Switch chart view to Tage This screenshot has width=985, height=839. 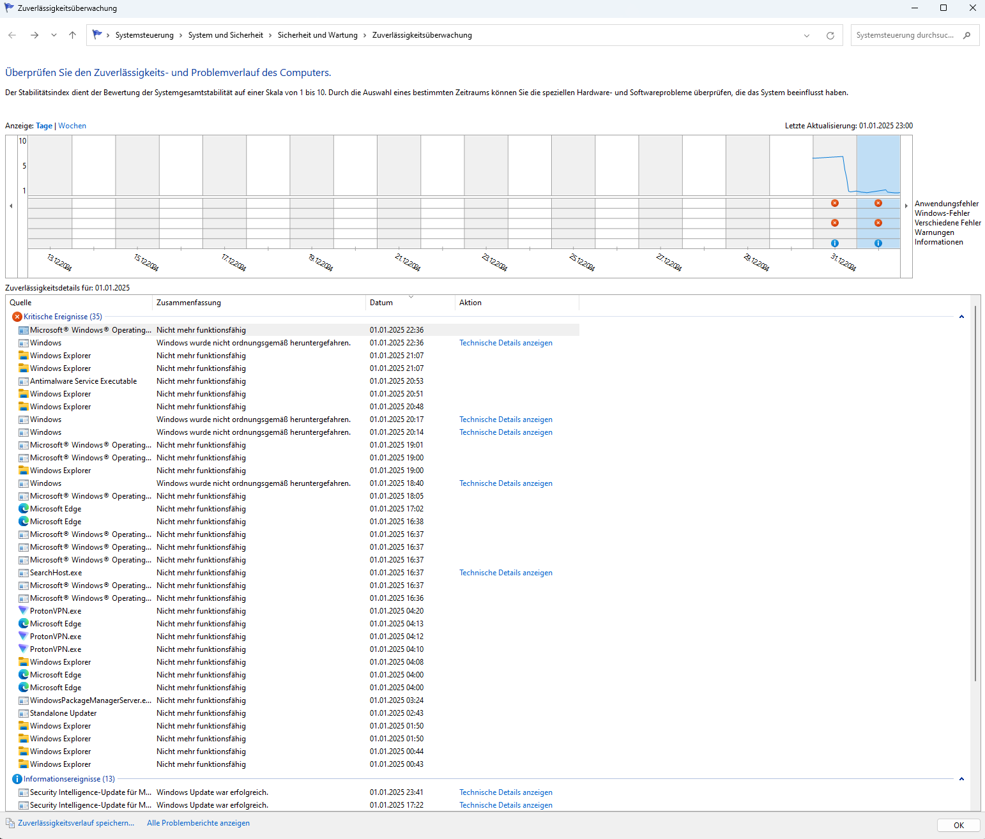[x=44, y=126]
